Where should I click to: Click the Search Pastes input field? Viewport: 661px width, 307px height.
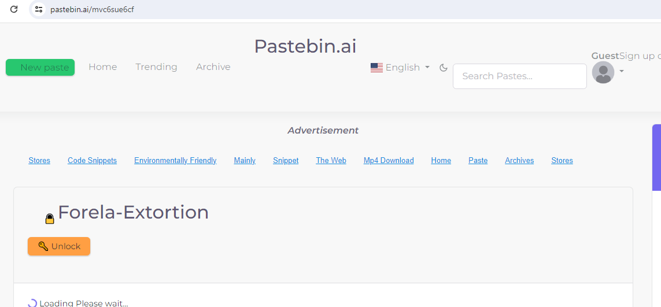tap(519, 76)
